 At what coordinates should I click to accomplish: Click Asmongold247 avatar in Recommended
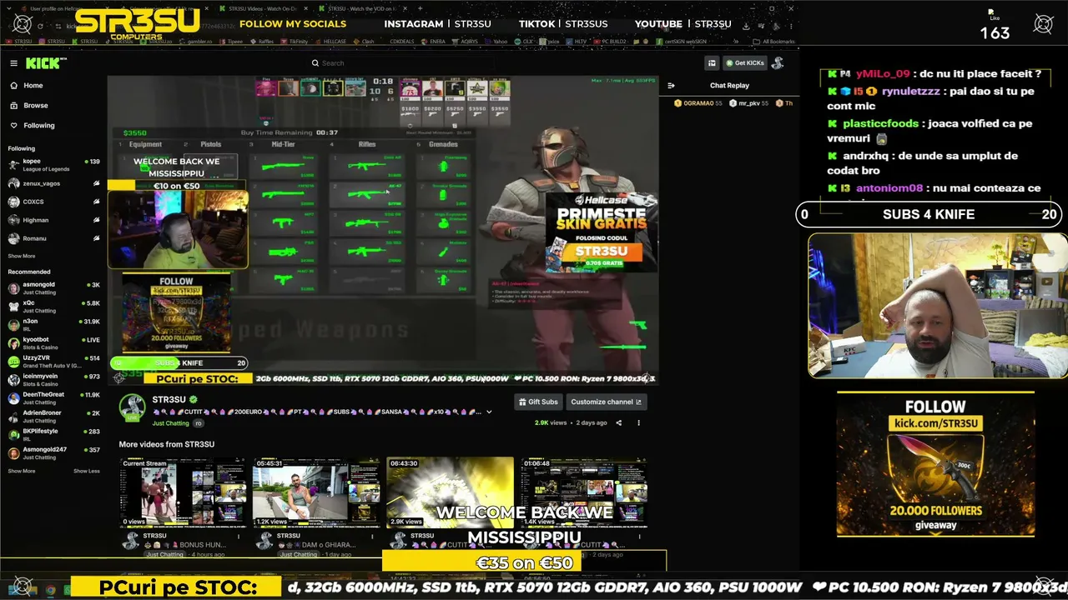[x=13, y=453]
